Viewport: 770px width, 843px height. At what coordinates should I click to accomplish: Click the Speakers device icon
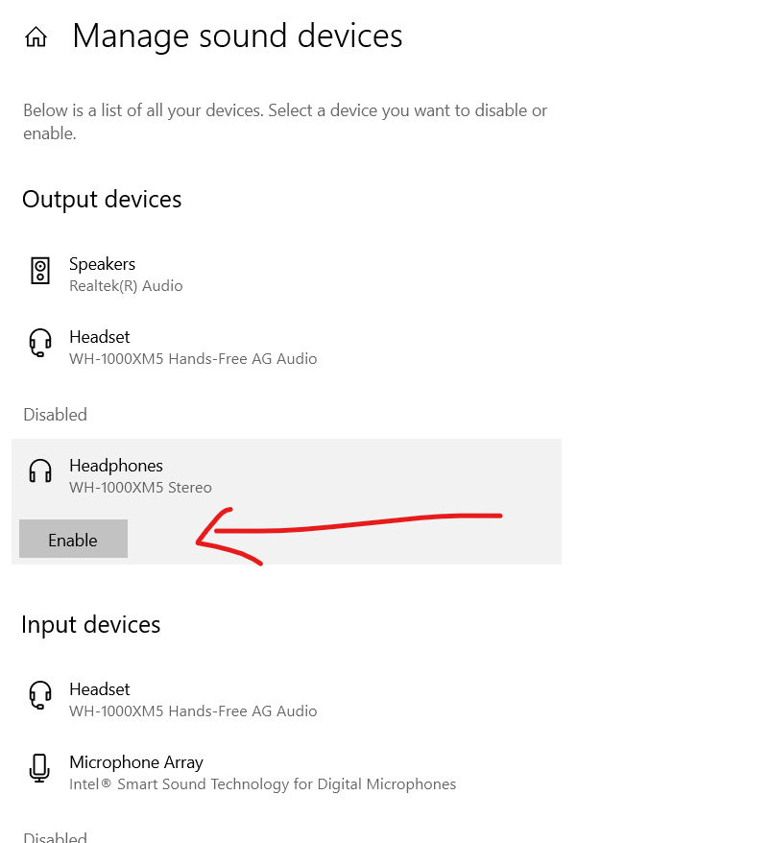pyautogui.click(x=40, y=271)
